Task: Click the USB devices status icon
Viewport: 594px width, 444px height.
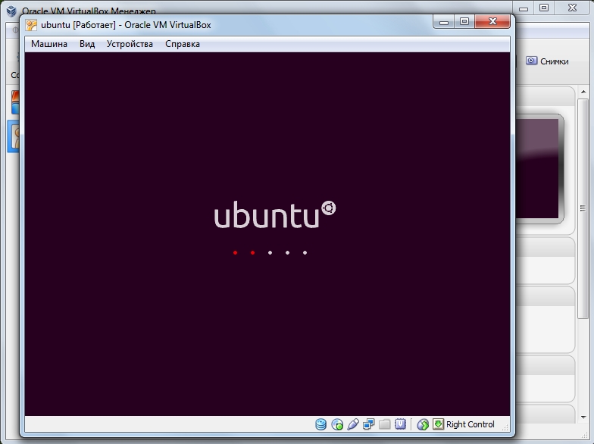Action: (353, 424)
